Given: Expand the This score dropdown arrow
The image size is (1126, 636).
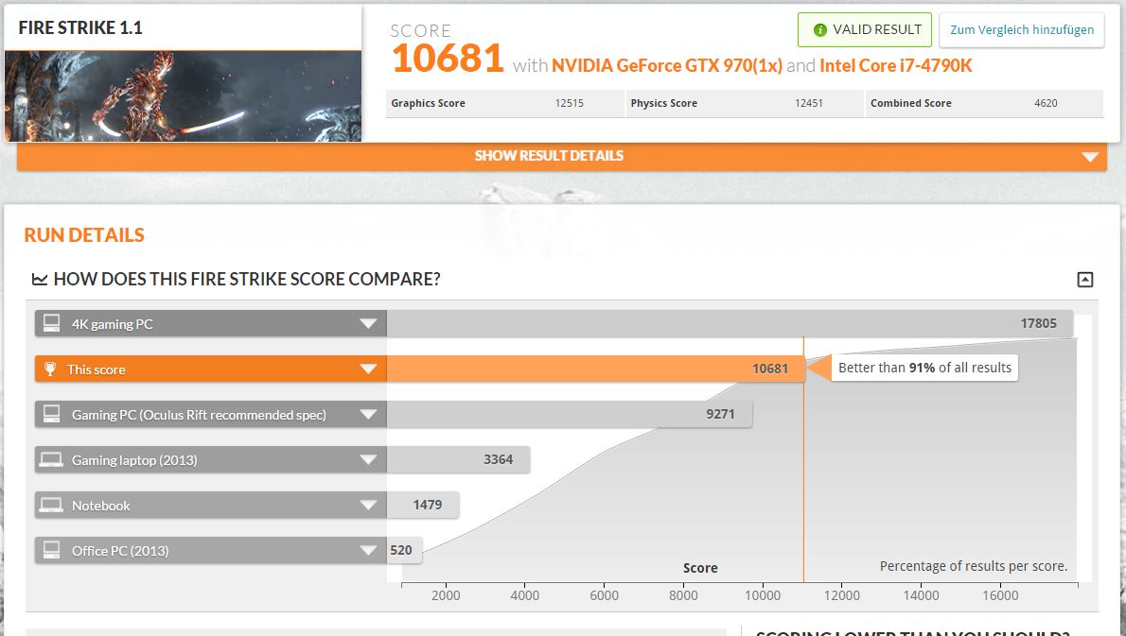Looking at the screenshot, I should [x=368, y=370].
